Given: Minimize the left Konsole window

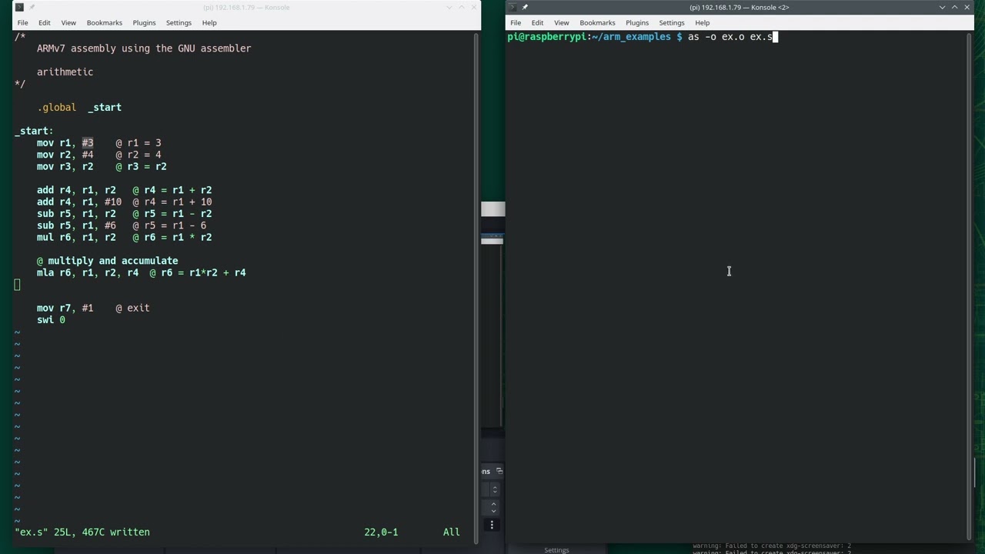Looking at the screenshot, I should [449, 7].
